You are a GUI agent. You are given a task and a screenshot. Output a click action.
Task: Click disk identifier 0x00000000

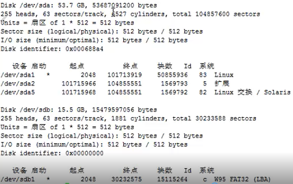coord(84,153)
